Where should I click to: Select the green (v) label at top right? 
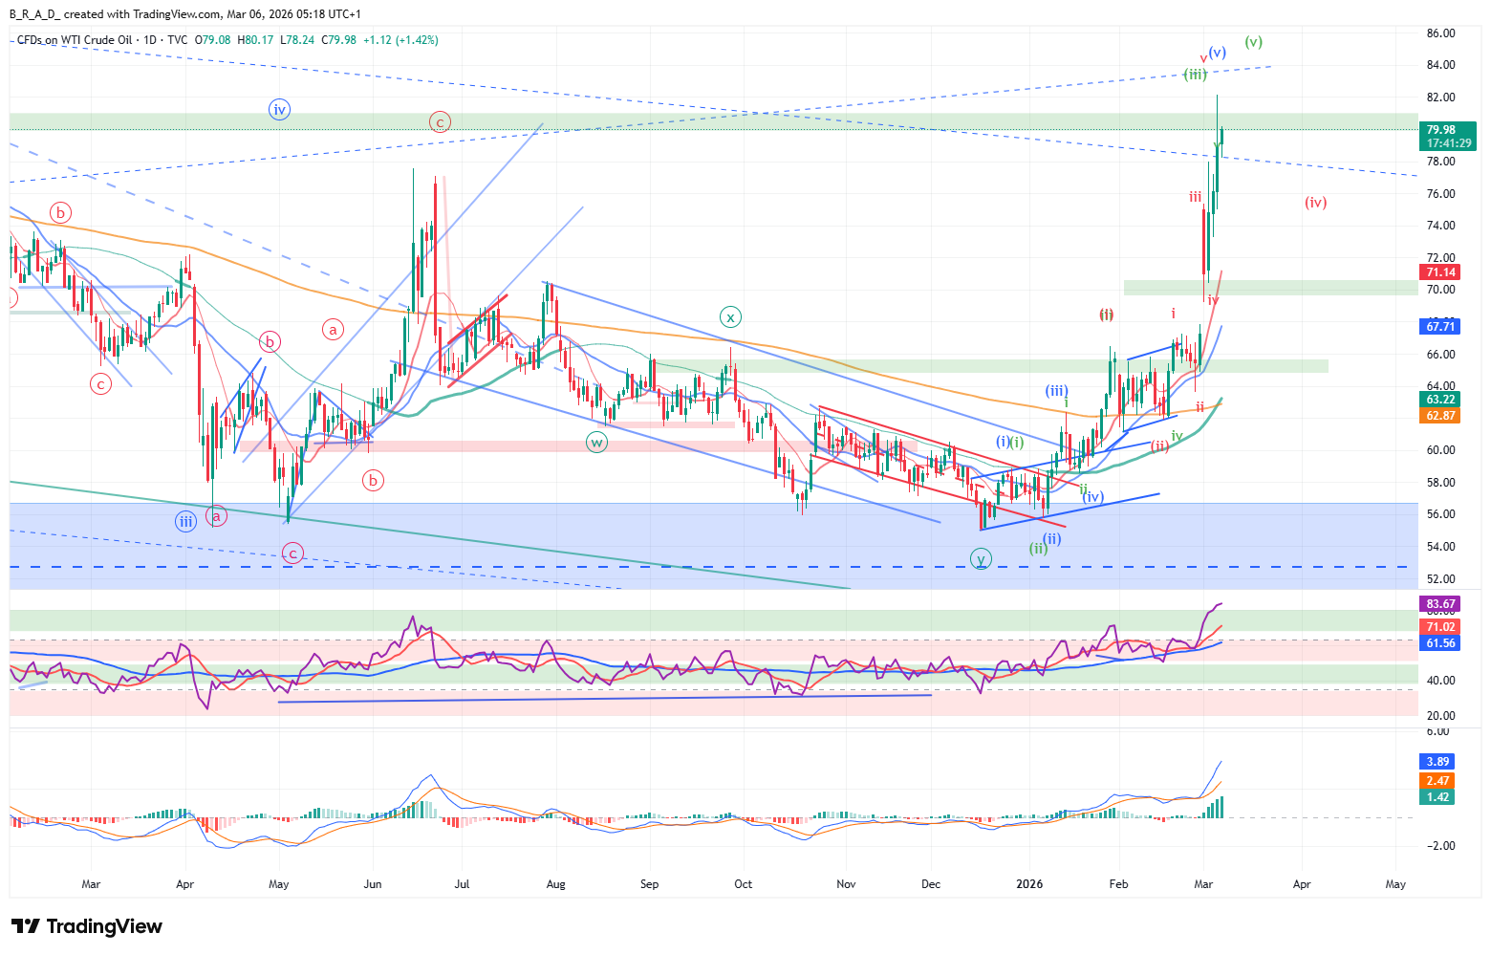(x=1253, y=42)
